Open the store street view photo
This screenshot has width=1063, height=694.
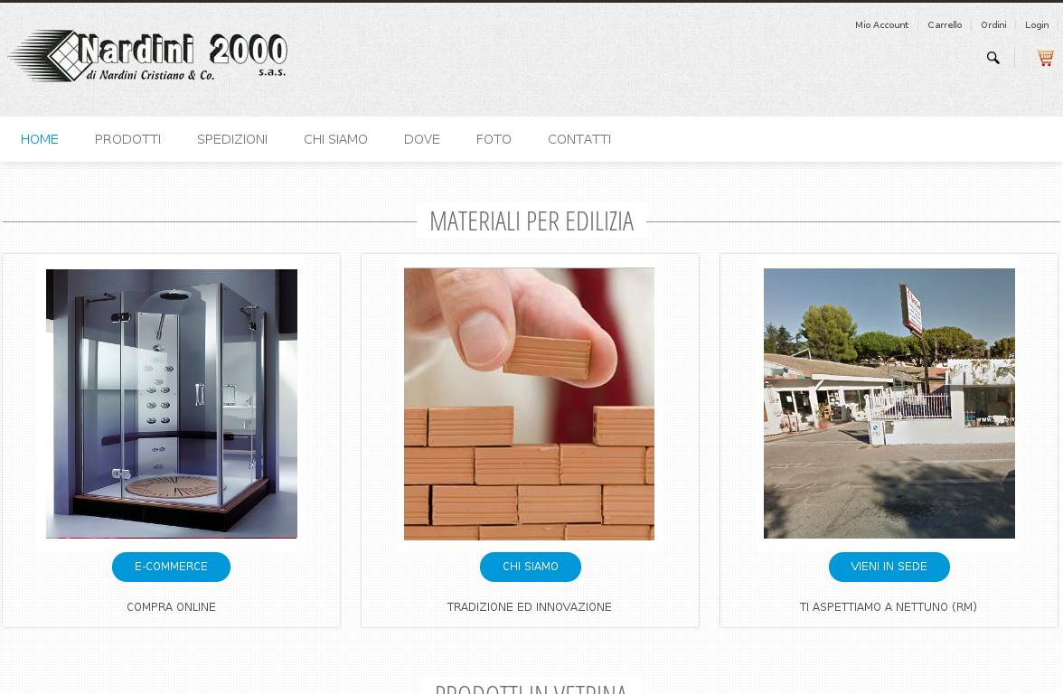(x=889, y=403)
